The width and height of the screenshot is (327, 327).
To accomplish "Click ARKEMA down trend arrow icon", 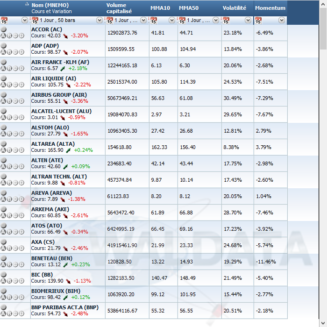I will pos(65,216).
